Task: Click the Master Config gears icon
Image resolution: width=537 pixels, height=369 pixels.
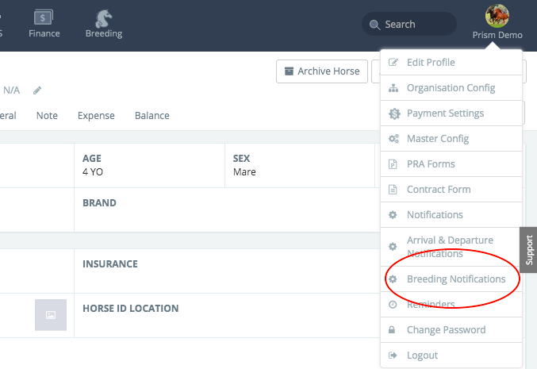Action: point(393,139)
